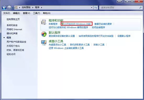Click the address bar refresh button
This screenshot has width=144, height=100.
point(96,8)
